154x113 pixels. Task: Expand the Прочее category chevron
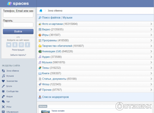coord(151,90)
